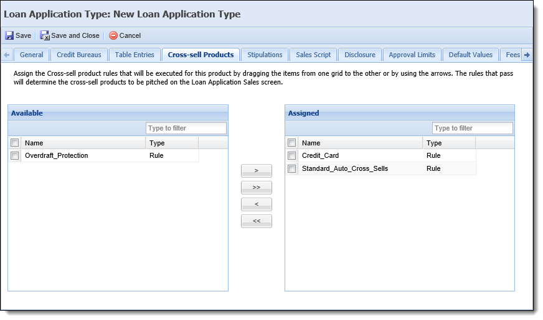Open the General tab
543x320 pixels.
[x=32, y=55]
